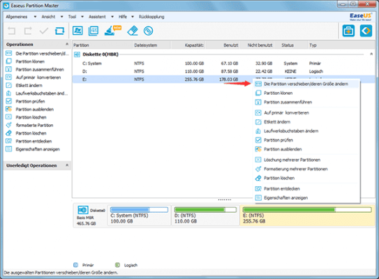Apply pending operations with the checkmark icon

tap(44, 31)
